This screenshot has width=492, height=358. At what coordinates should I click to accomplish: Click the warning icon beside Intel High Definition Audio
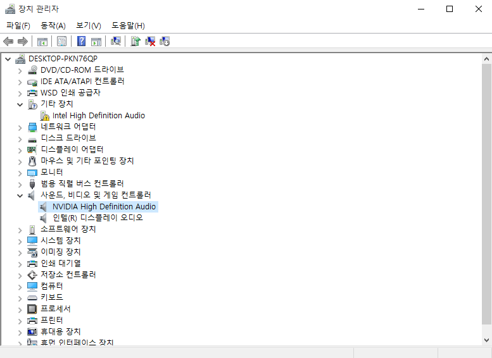pos(44,116)
